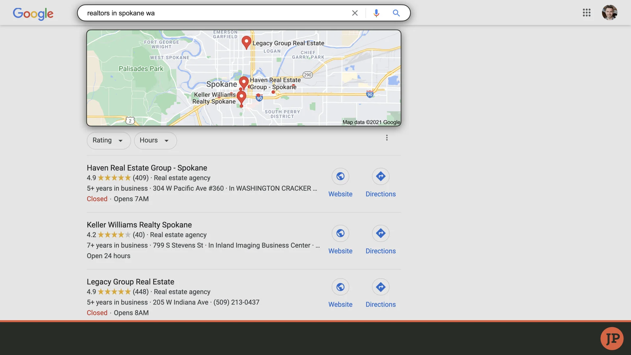Click the globe icon for Keller Williams
This screenshot has height=355, width=631.
coord(340,233)
